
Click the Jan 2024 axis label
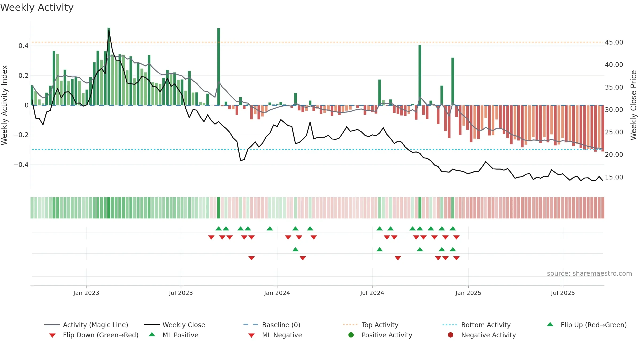tap(277, 293)
